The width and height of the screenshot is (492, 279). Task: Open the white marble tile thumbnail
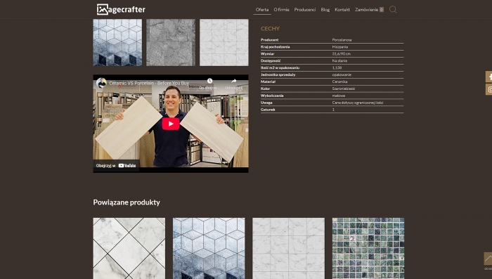point(224,42)
